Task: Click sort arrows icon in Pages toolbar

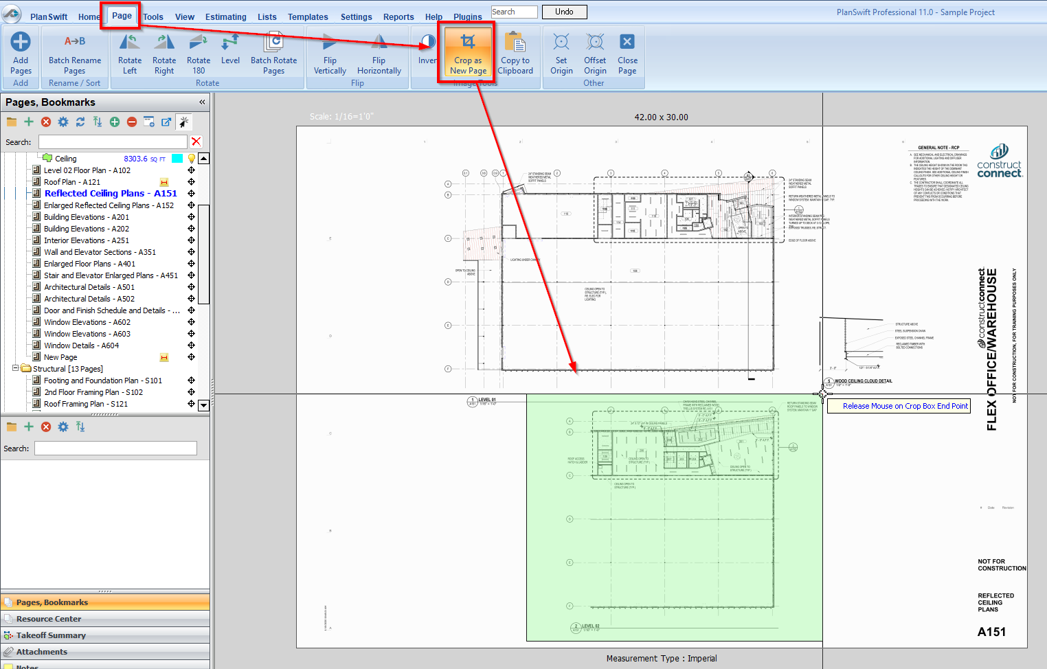Action: (98, 122)
